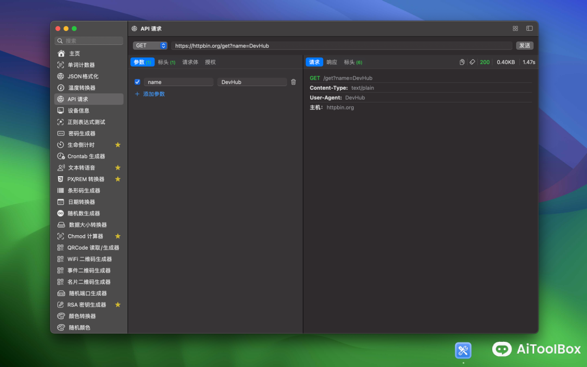Image resolution: width=587 pixels, height=367 pixels.
Task: Select the 标头 (6) tab
Action: pyautogui.click(x=353, y=62)
